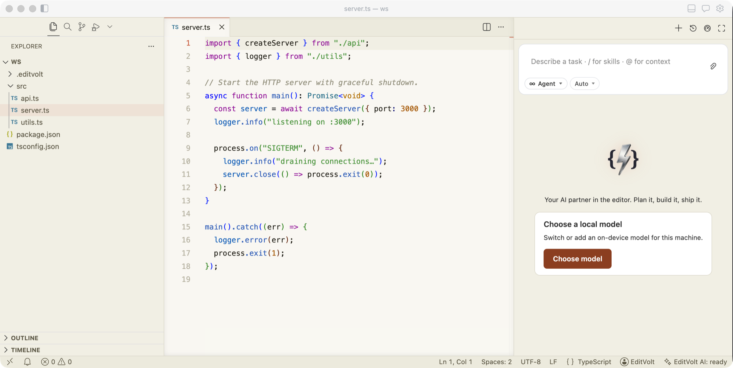Click "draining connections…" string
This screenshot has height=368, width=733.
click(x=327, y=161)
